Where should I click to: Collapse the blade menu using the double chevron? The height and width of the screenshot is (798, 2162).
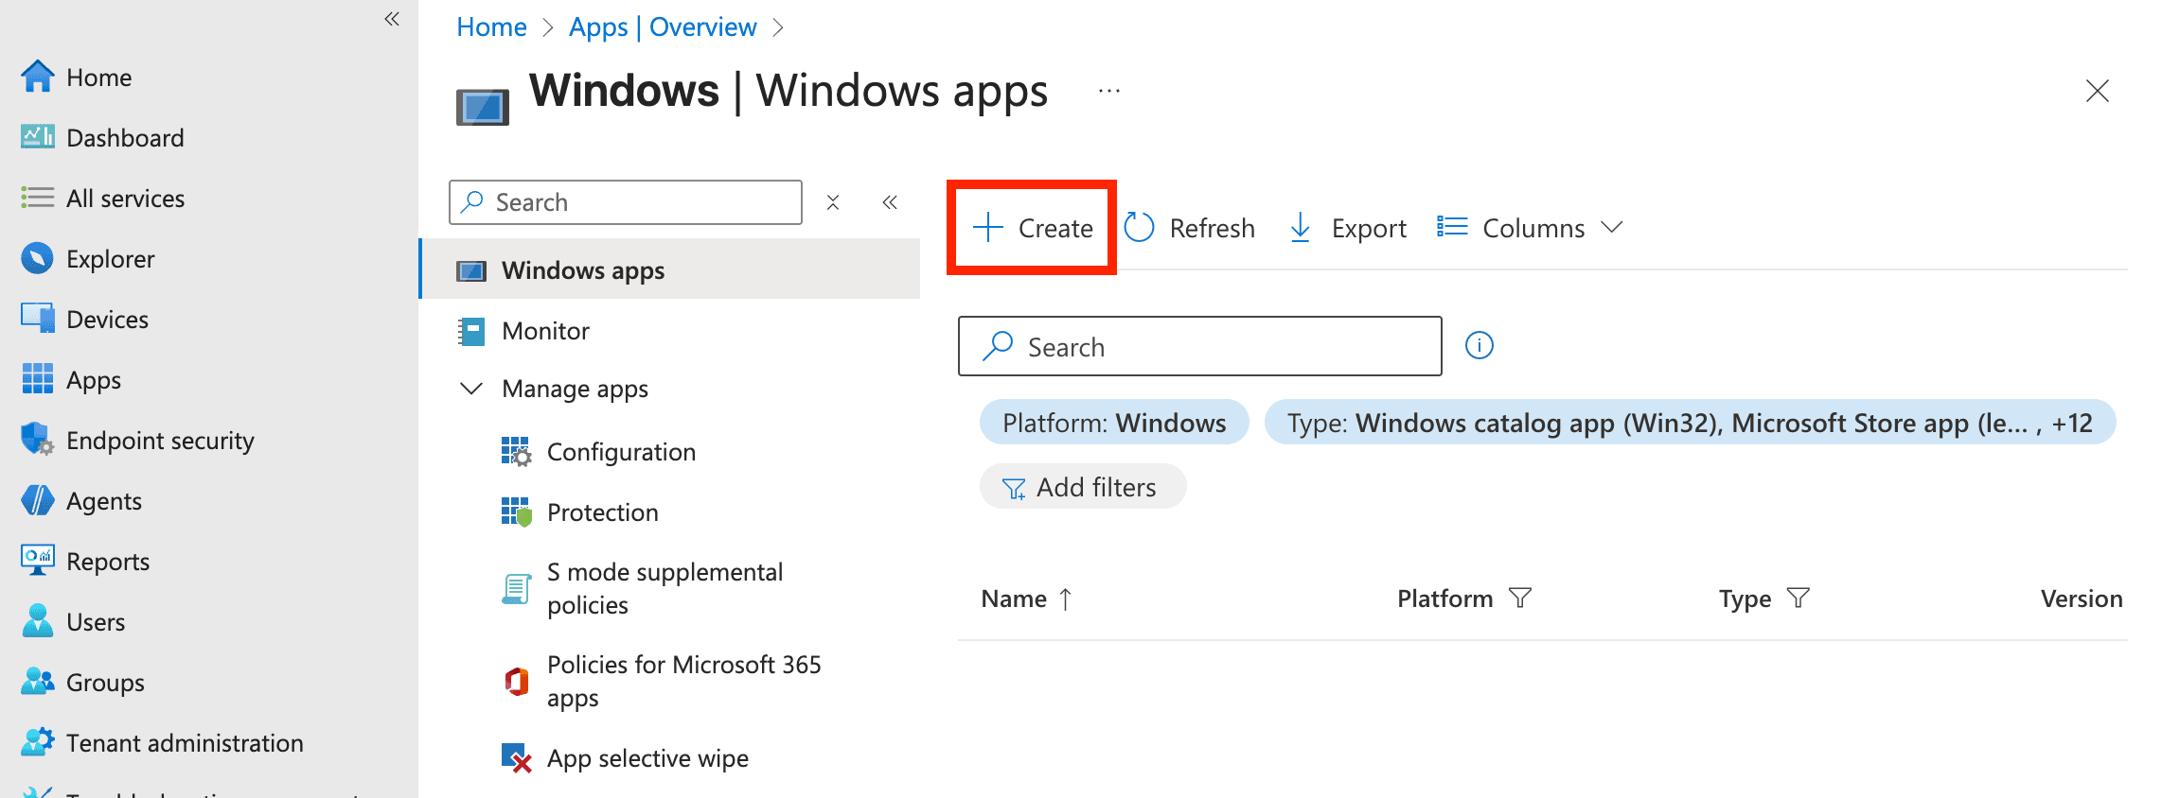[x=890, y=202]
